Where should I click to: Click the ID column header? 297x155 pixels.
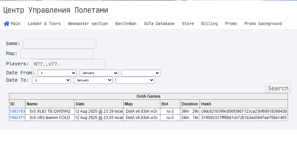coord(17,104)
